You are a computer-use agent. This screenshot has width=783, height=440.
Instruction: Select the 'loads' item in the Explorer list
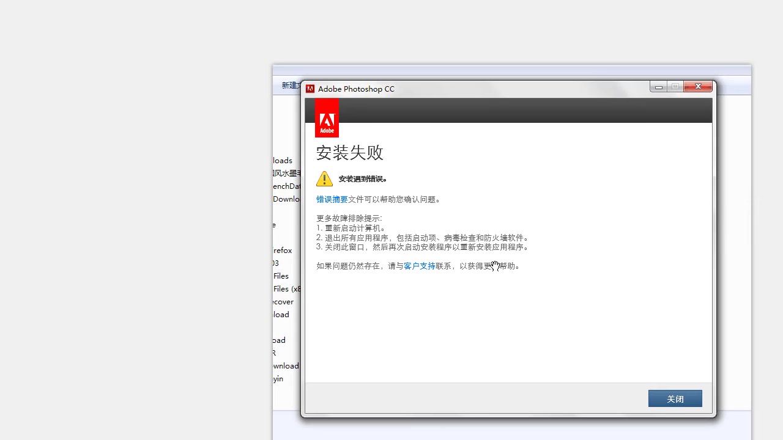coord(283,161)
